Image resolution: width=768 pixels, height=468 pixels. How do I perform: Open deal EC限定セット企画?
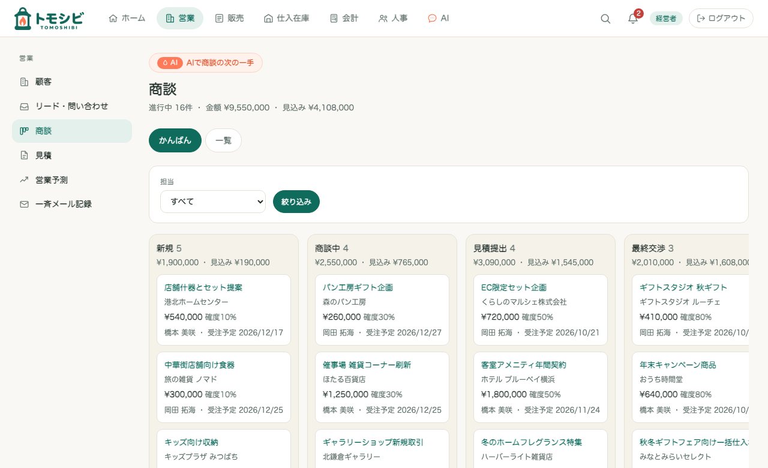514,287
